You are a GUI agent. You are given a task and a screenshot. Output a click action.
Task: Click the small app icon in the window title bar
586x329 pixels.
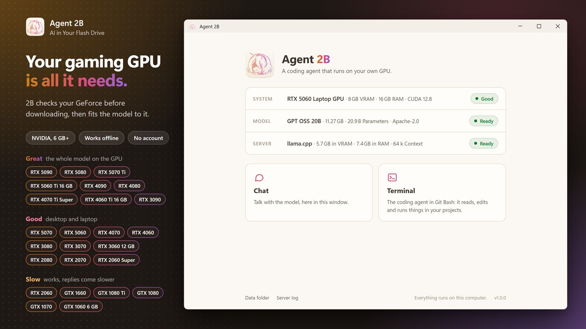point(192,26)
